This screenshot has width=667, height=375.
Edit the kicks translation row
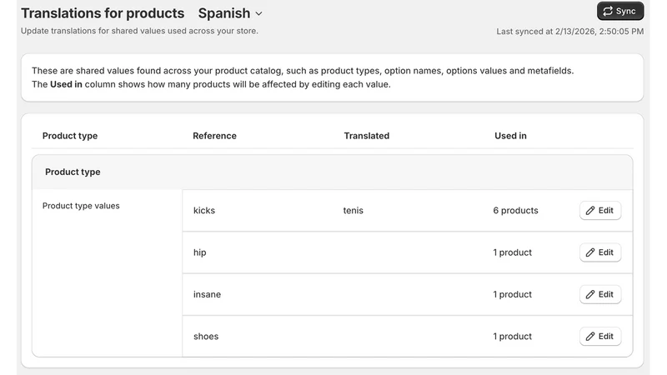click(x=600, y=211)
